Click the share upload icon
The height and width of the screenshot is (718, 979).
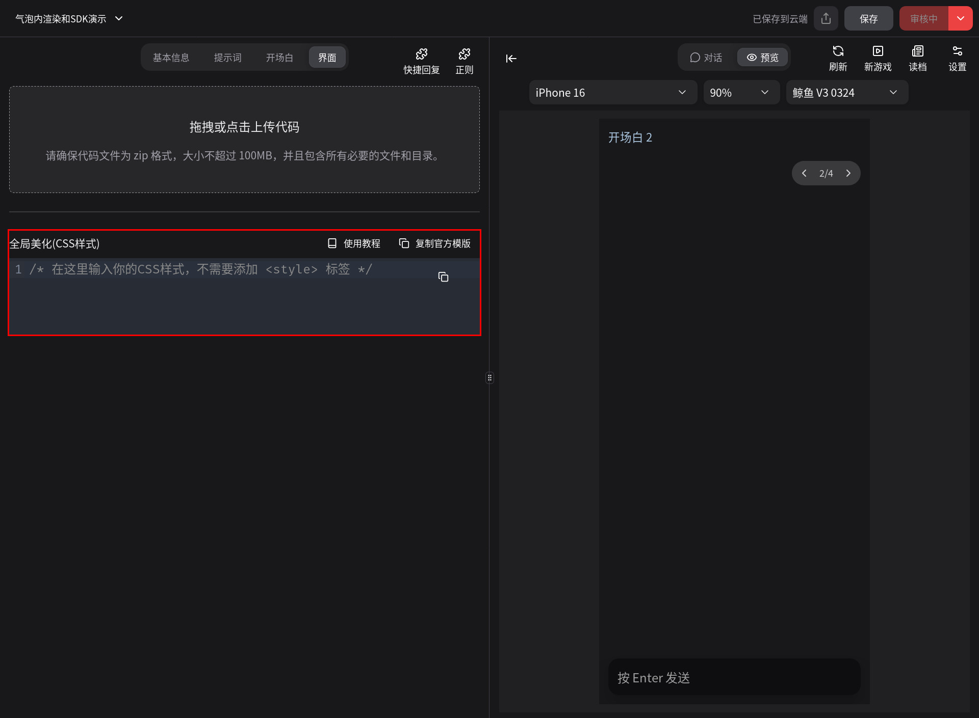click(x=826, y=19)
